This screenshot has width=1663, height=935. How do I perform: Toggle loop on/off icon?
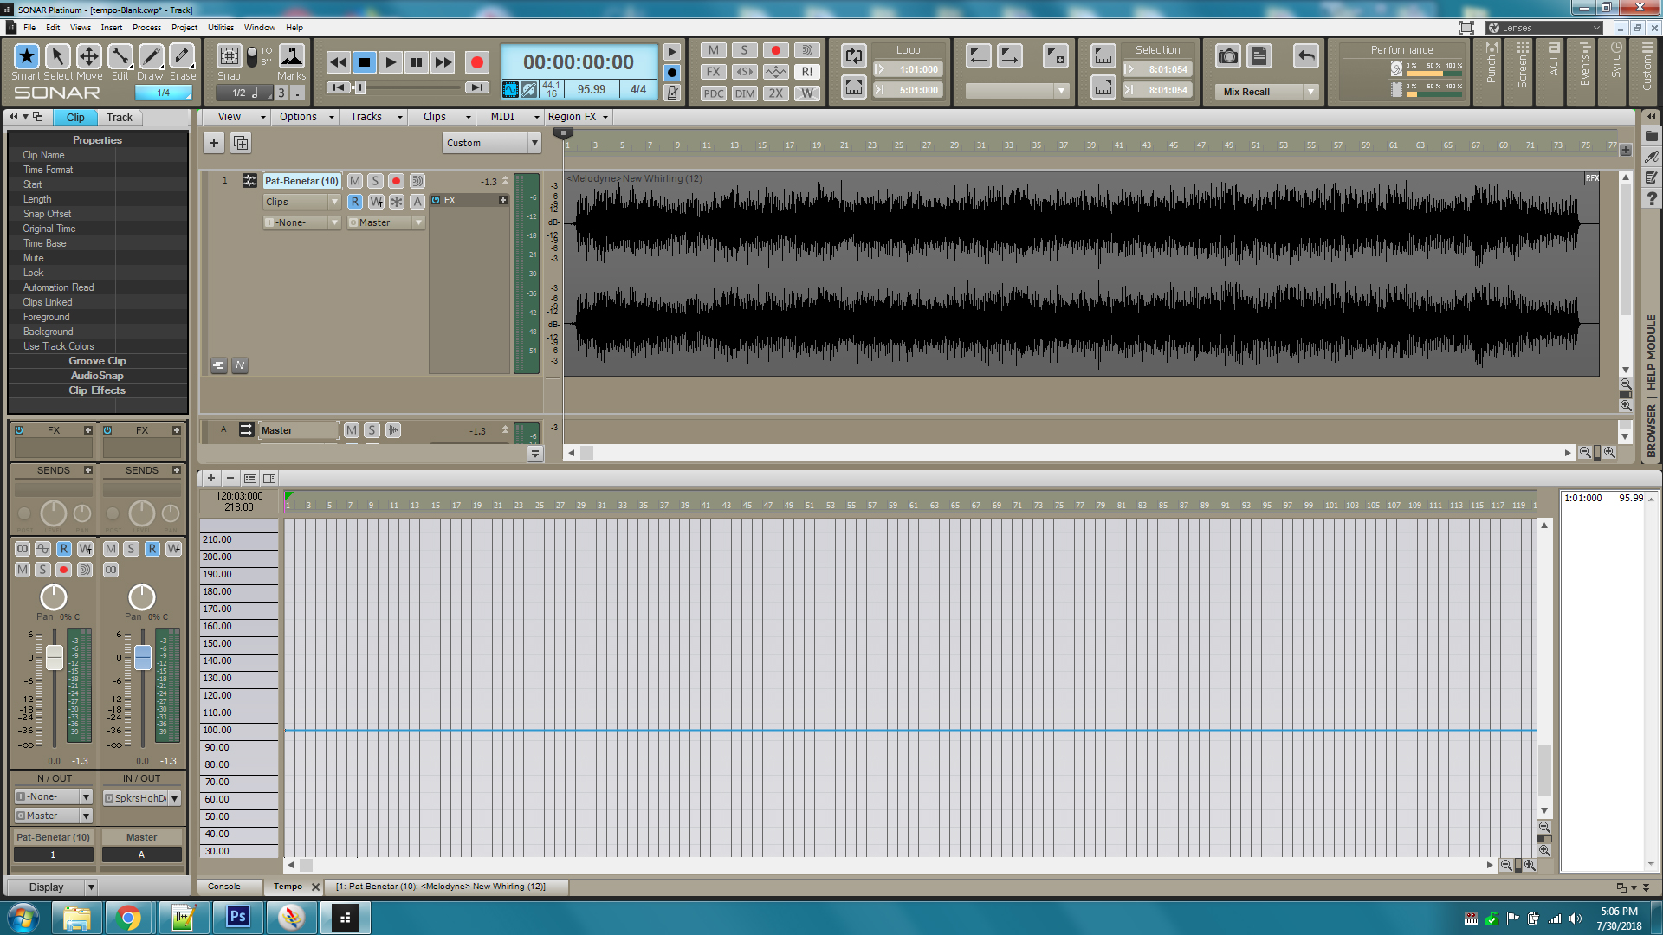click(853, 56)
